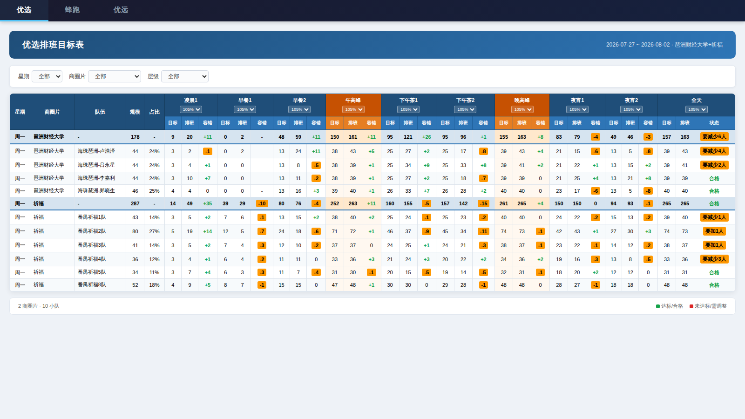This screenshot has height=419, width=745.
Task: Click the 要加1人 status for 番禺祈福3队
Action: 714,245
